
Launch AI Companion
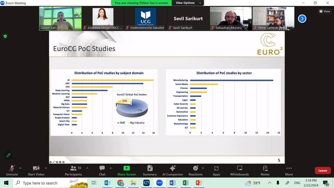173,170
